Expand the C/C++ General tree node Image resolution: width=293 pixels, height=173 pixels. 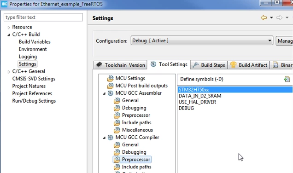pos(9,72)
